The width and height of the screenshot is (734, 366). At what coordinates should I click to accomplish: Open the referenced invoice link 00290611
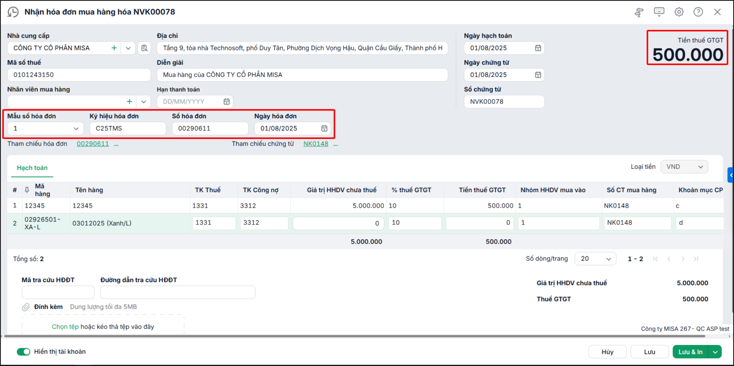point(93,144)
